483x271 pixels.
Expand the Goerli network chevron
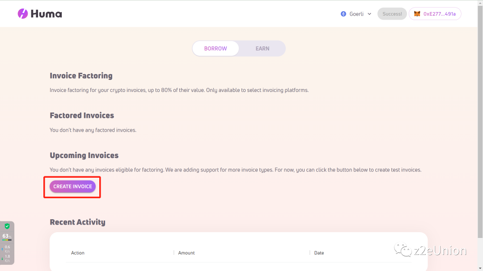pos(369,14)
